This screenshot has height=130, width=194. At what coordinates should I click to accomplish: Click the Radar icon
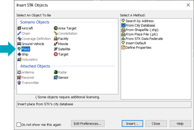click(x=56, y=72)
